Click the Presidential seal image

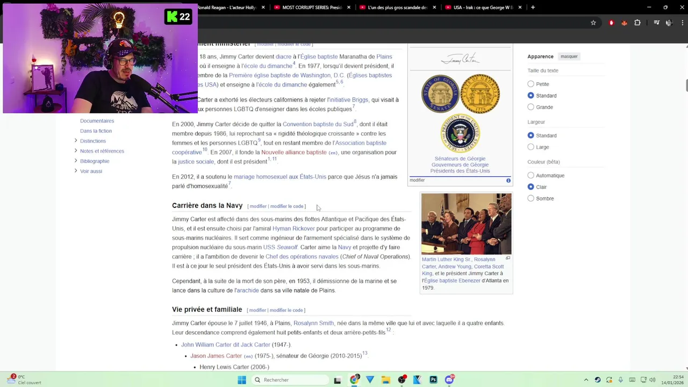(460, 133)
